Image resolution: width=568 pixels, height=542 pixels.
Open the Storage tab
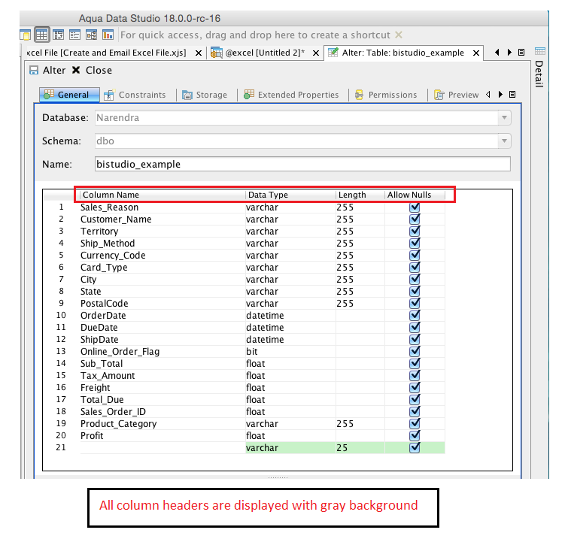pyautogui.click(x=205, y=95)
